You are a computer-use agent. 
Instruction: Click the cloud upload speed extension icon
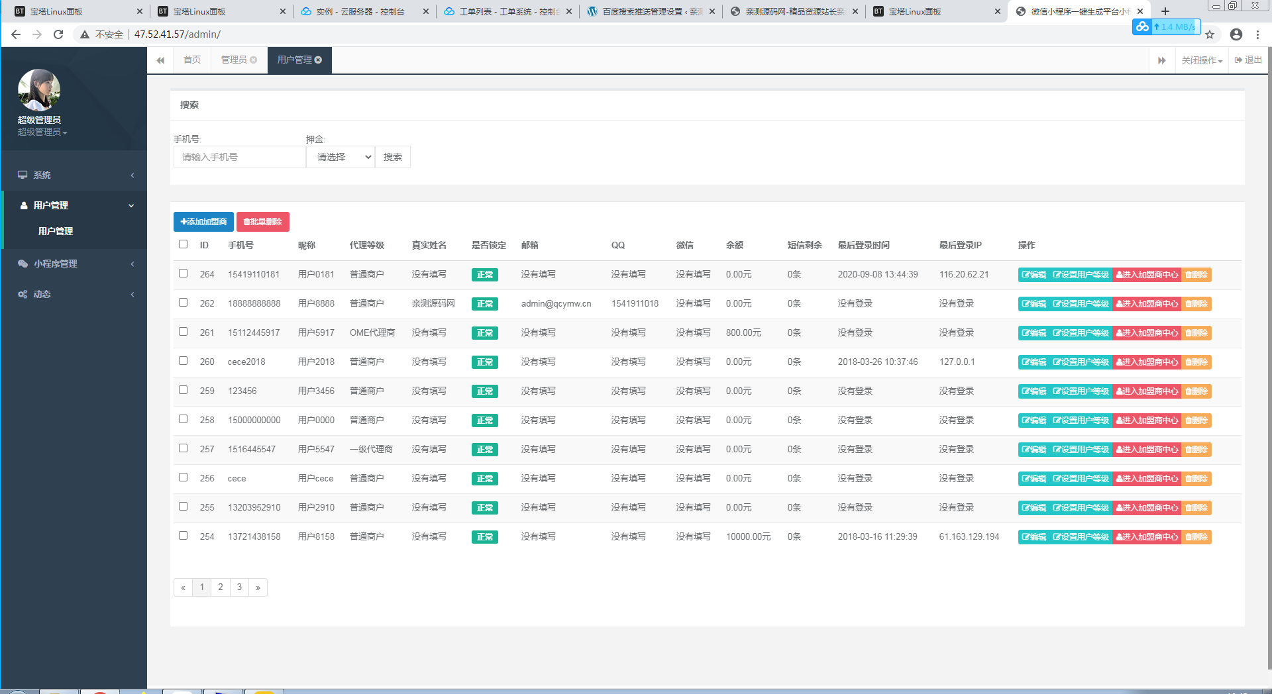(x=1142, y=26)
